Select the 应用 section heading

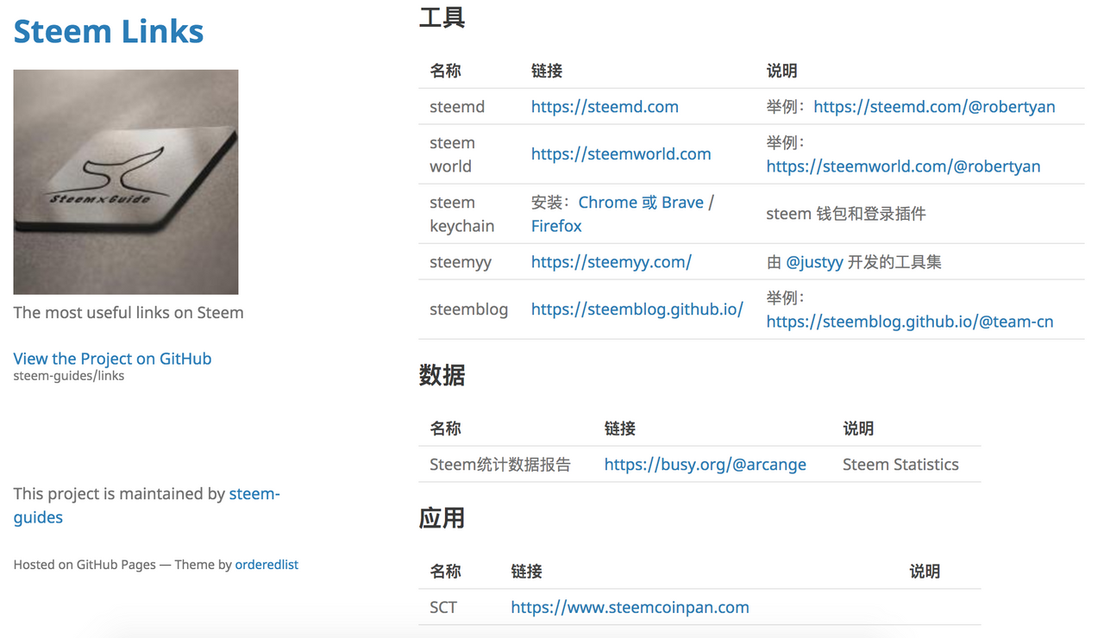tap(442, 518)
